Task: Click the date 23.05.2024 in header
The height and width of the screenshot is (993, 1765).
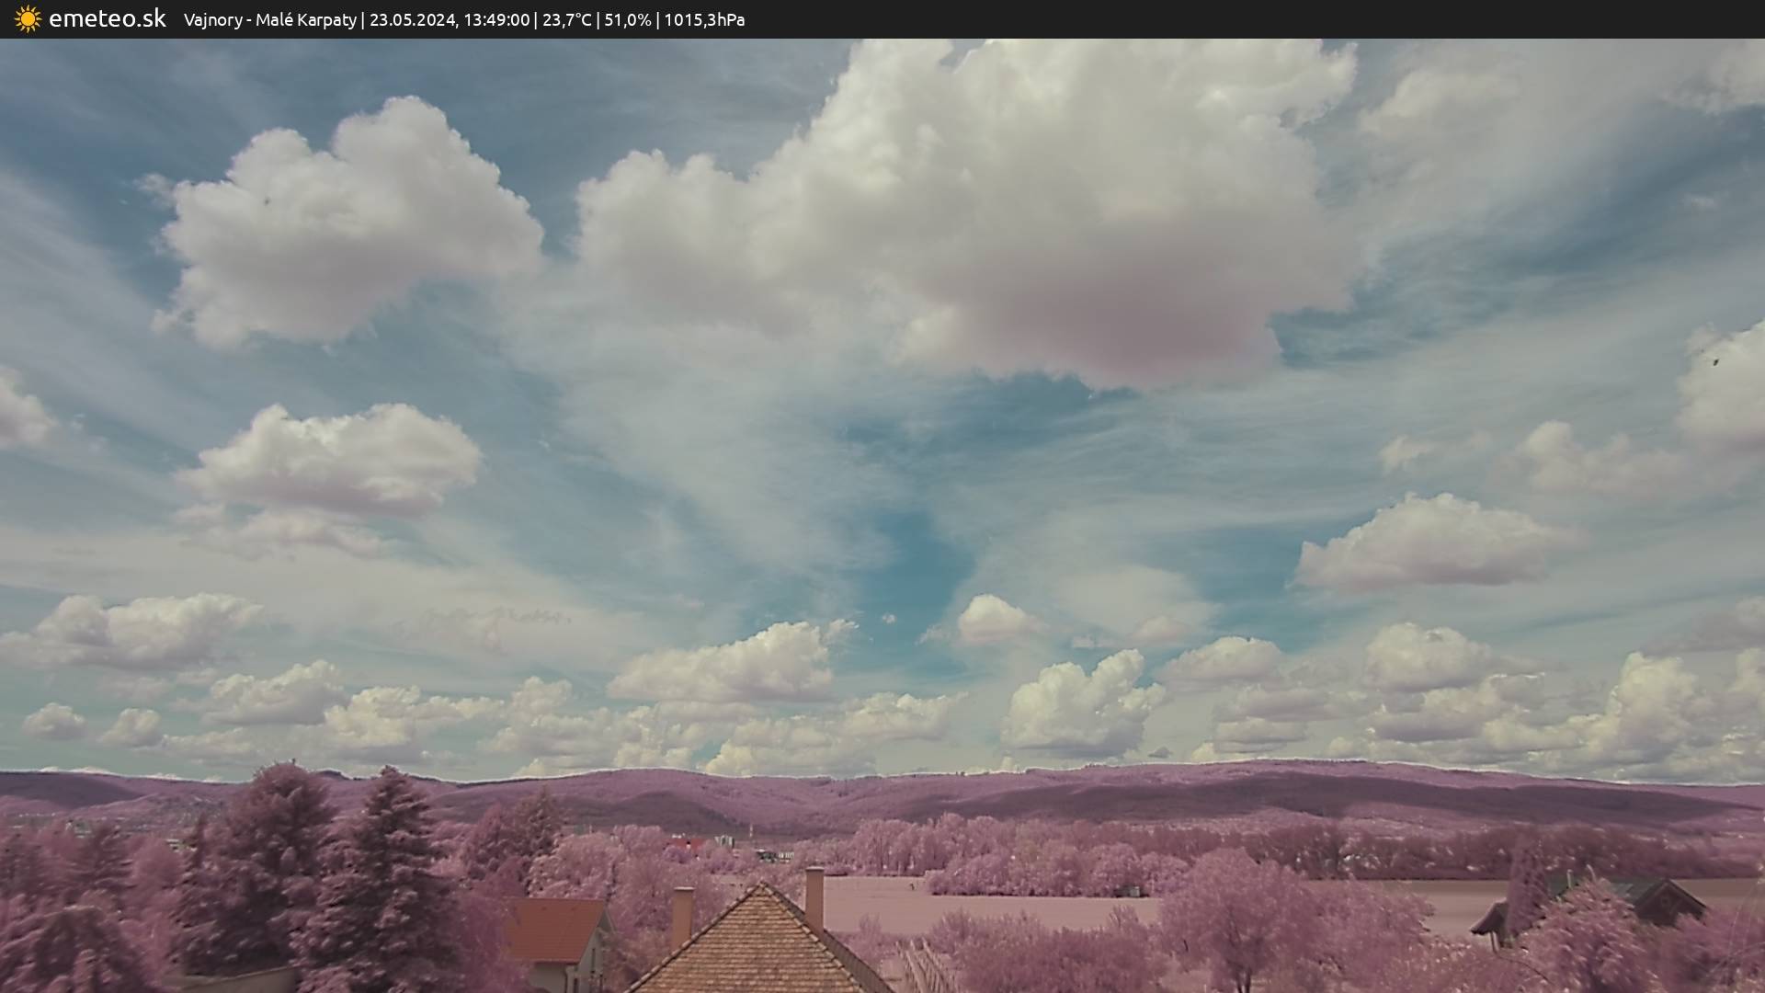Action: click(412, 20)
